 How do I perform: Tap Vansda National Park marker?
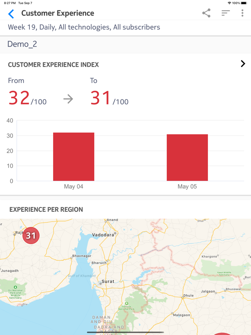click(x=127, y=303)
